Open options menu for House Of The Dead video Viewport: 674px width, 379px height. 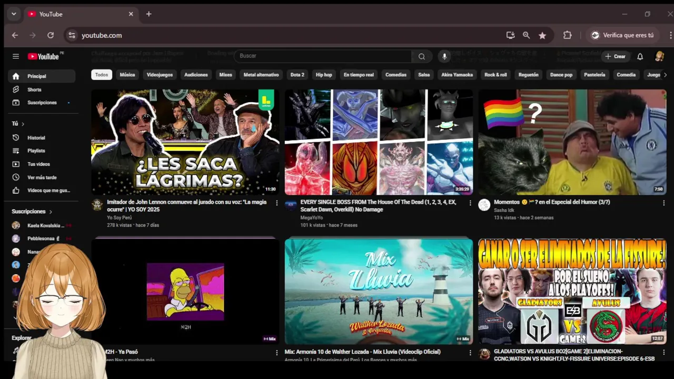pos(470,203)
